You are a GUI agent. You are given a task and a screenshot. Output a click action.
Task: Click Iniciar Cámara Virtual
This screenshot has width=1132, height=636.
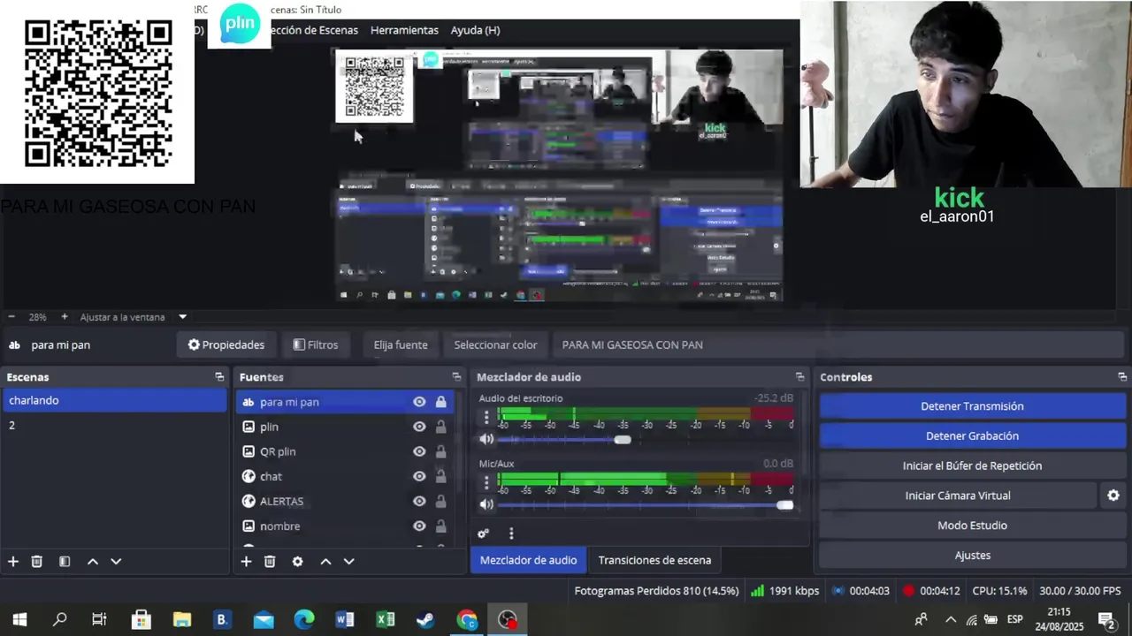coord(958,496)
